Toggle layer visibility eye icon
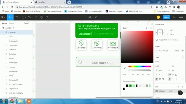Screen dimensions: 186x104 coord(183,51)
